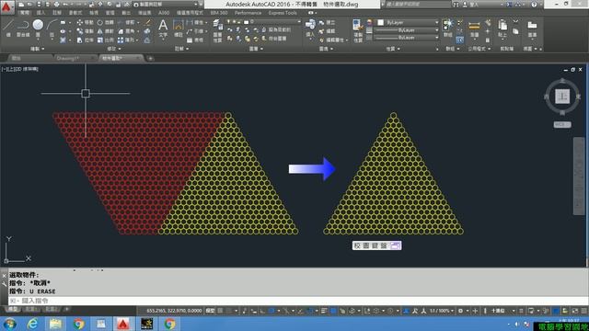Select the Fillet tool icon
The height and width of the screenshot is (331, 589).
tap(121, 31)
